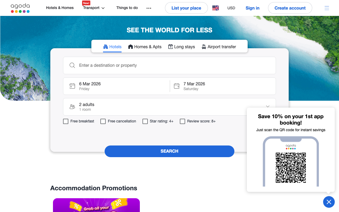339x212 pixels.
Task: Select the Airport transfer tab
Action: tap(219, 47)
